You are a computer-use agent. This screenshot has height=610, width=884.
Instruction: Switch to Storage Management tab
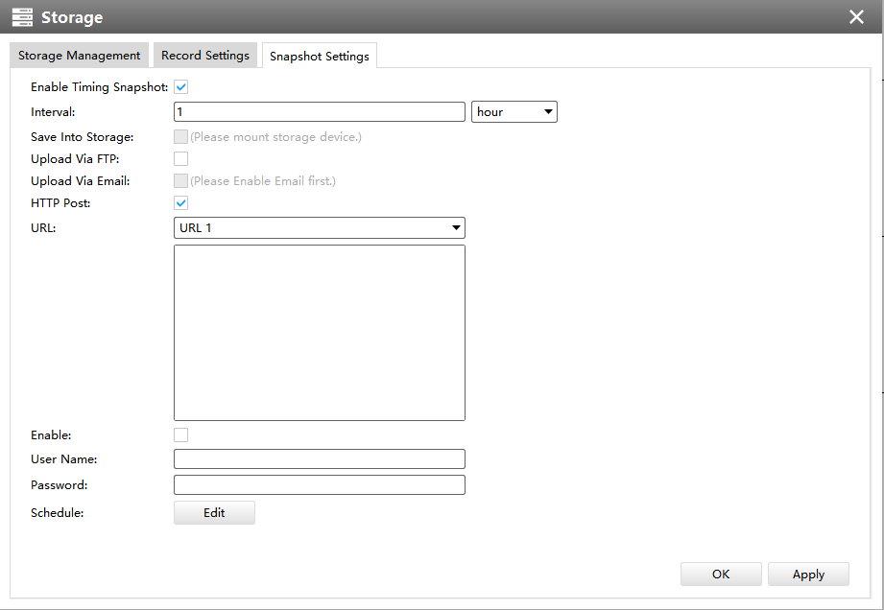click(79, 56)
